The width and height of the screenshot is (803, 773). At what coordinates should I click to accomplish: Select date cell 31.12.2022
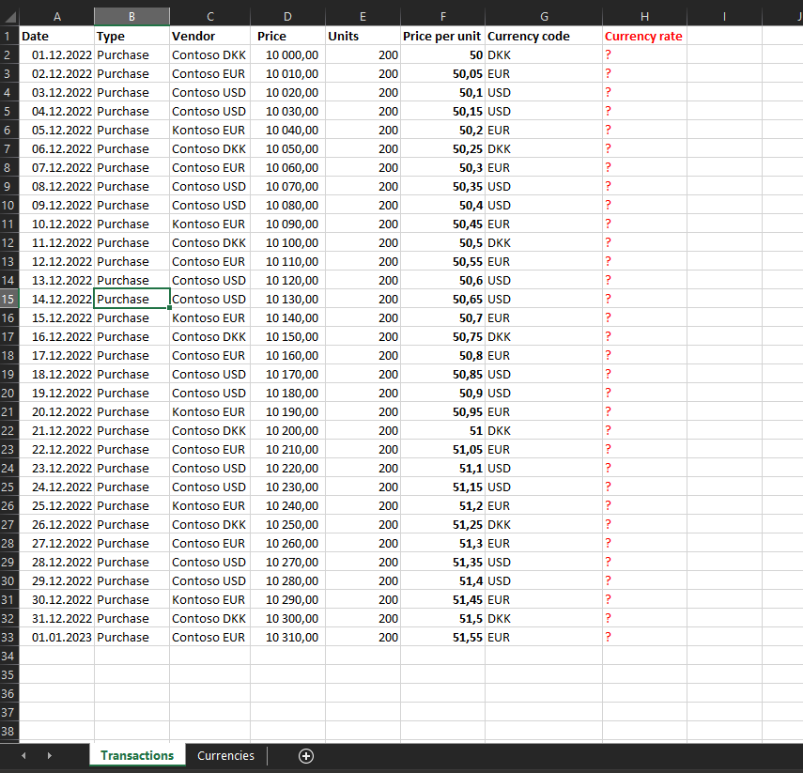point(57,618)
